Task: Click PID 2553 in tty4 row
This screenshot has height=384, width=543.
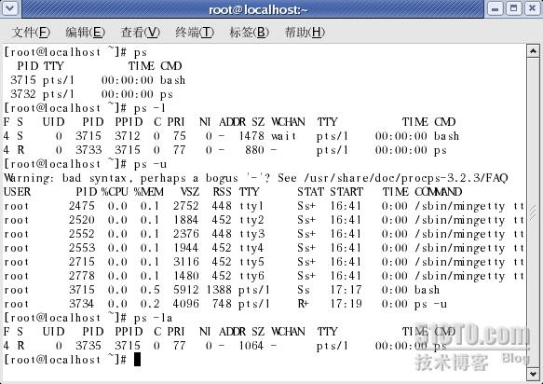Action: (82, 248)
